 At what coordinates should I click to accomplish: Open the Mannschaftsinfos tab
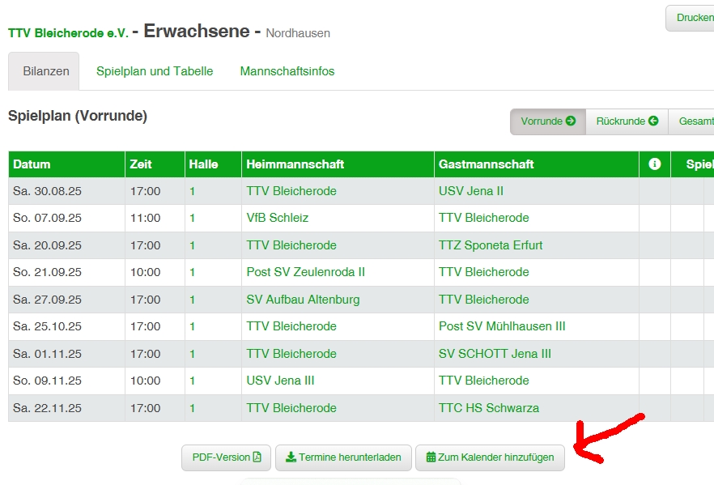coord(287,71)
